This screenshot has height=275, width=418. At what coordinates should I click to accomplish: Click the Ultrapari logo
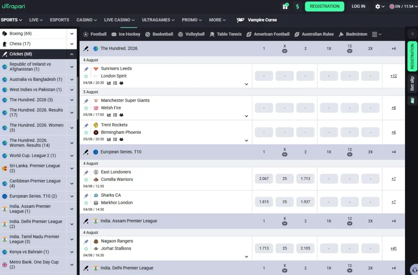[x=13, y=6]
